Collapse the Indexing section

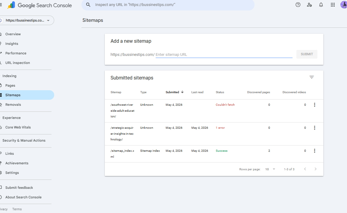(x=9, y=76)
